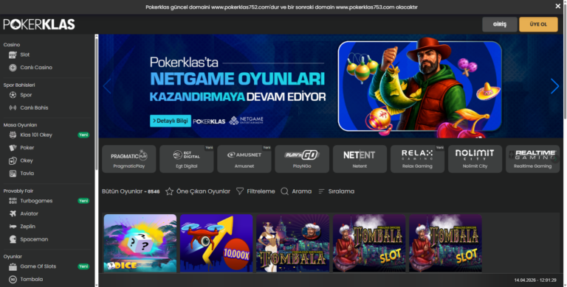This screenshot has height=287, width=567.
Task: Click the Yeni badge beside Klas 101 Okey
Action: [x=83, y=135]
